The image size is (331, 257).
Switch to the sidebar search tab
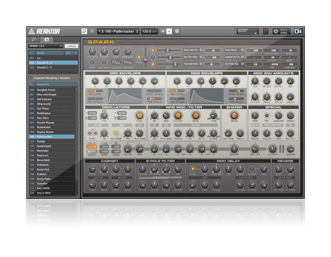(x=33, y=39)
